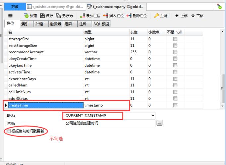Select the existStorageSize field name
Screen dimensions: 226x165
click(x=23, y=46)
